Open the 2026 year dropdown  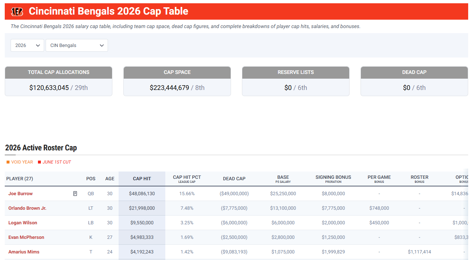click(x=27, y=45)
